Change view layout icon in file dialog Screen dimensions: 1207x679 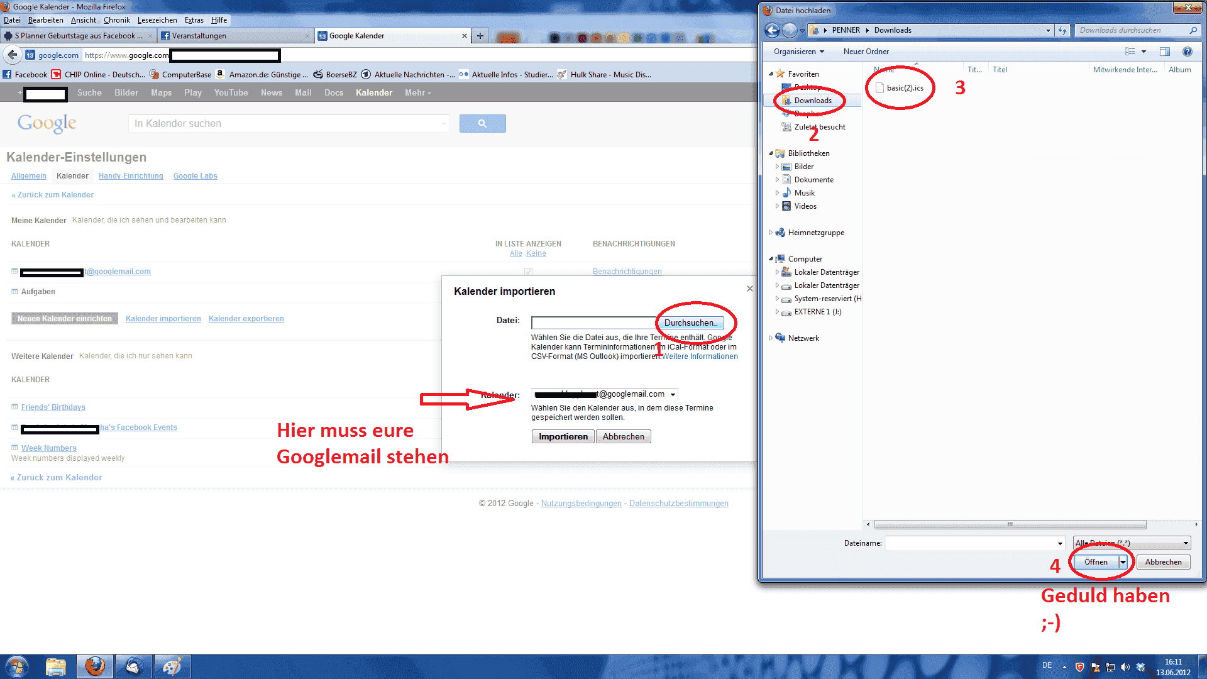1130,52
